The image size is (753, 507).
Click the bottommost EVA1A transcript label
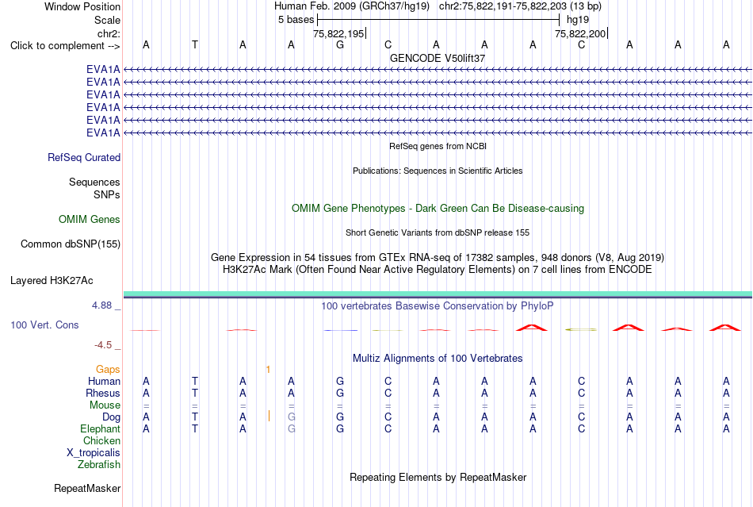point(103,133)
